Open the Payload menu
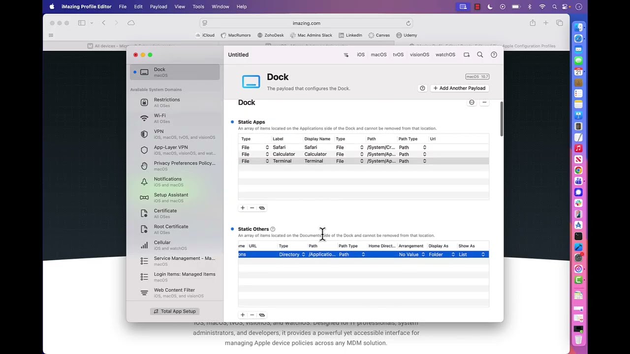Viewport: 630px width, 354px height. tap(158, 6)
